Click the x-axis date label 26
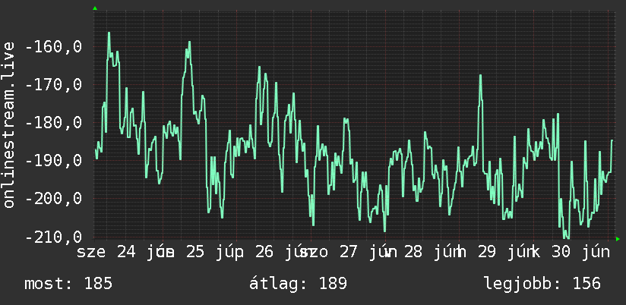The width and height of the screenshot is (626, 305). point(264,252)
